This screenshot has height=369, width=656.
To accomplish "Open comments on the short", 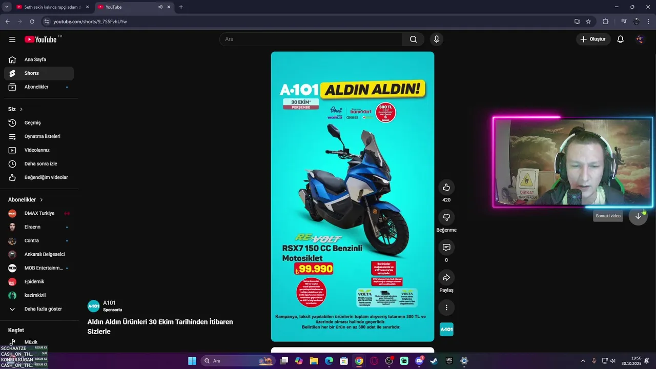I will point(446,248).
